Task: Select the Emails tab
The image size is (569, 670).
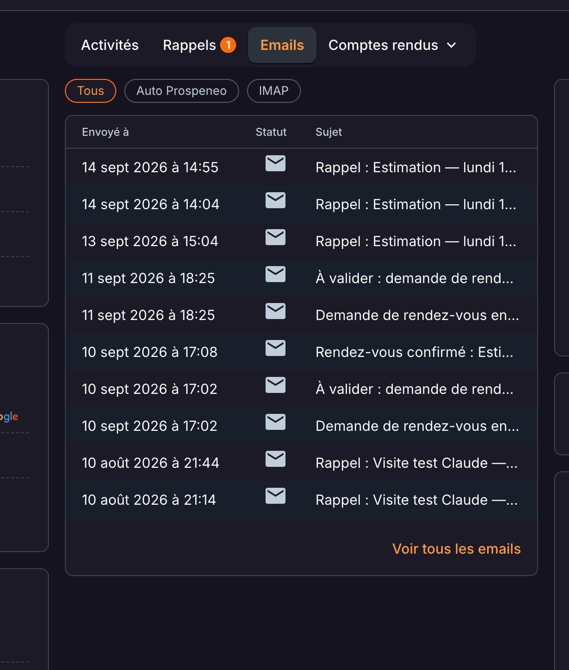Action: (x=282, y=45)
